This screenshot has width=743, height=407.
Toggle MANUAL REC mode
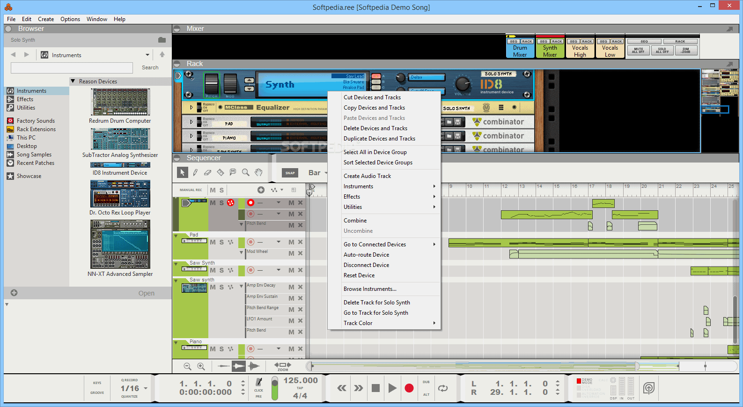(191, 190)
